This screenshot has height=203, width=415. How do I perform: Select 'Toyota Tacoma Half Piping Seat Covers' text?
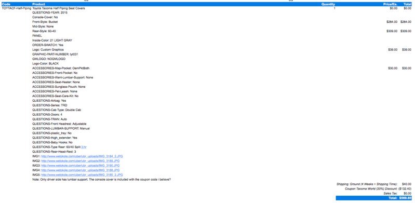click(x=59, y=8)
